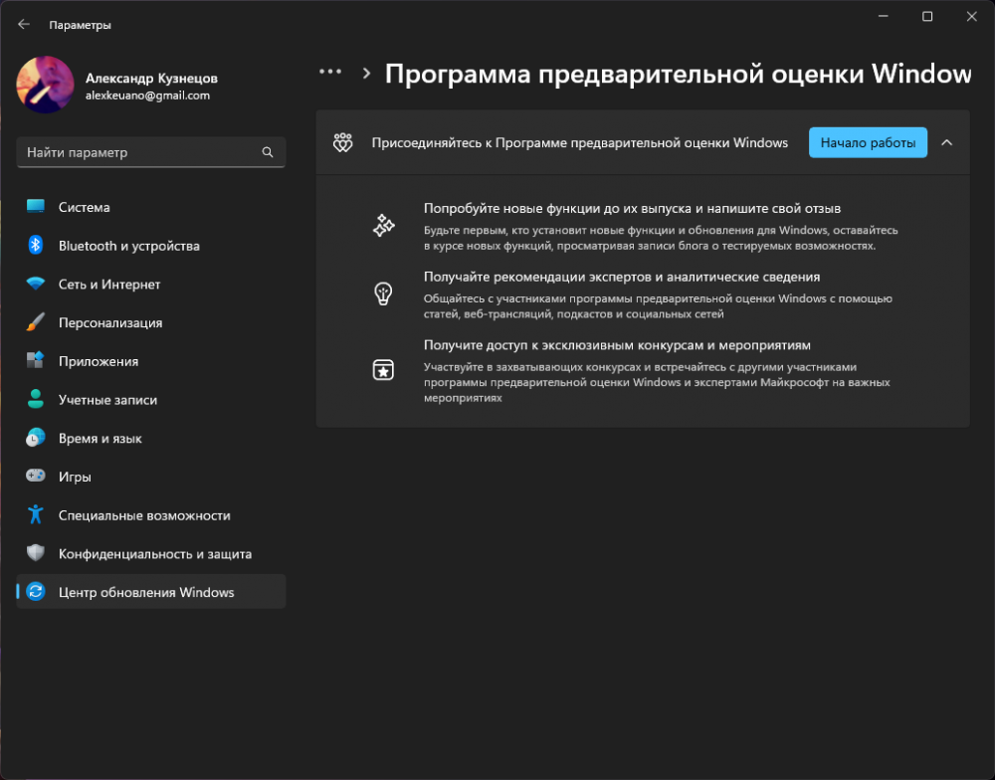
Task: Click the Учетные записи person icon
Action: (x=36, y=399)
